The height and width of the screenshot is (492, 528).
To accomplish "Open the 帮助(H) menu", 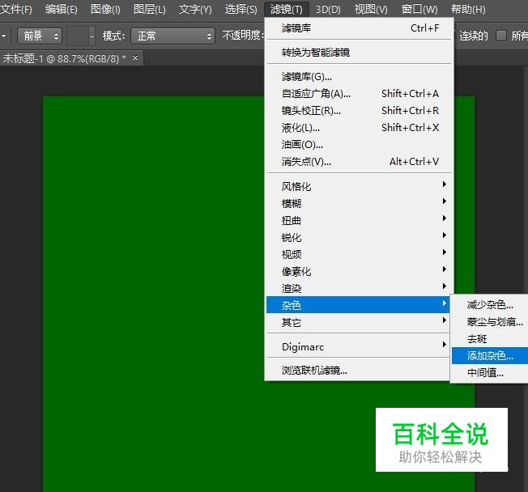I will coord(468,9).
